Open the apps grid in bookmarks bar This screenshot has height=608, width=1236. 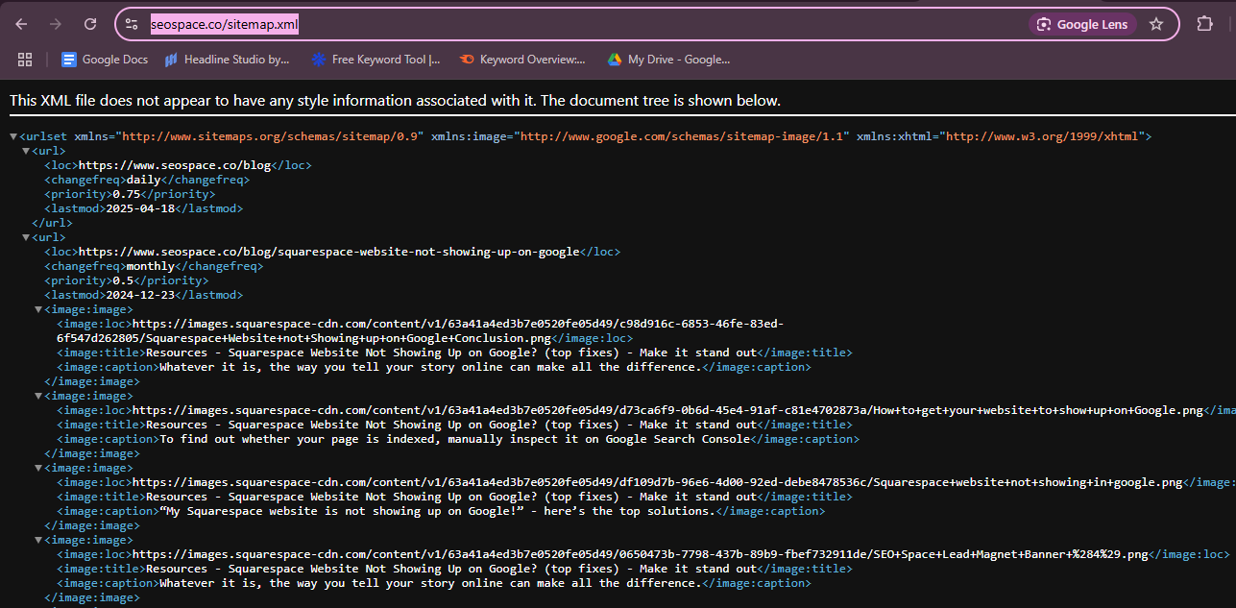(25, 60)
